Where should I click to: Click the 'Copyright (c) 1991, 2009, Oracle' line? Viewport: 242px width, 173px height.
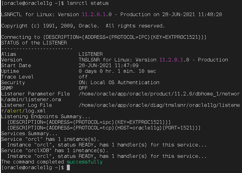coord(83,26)
